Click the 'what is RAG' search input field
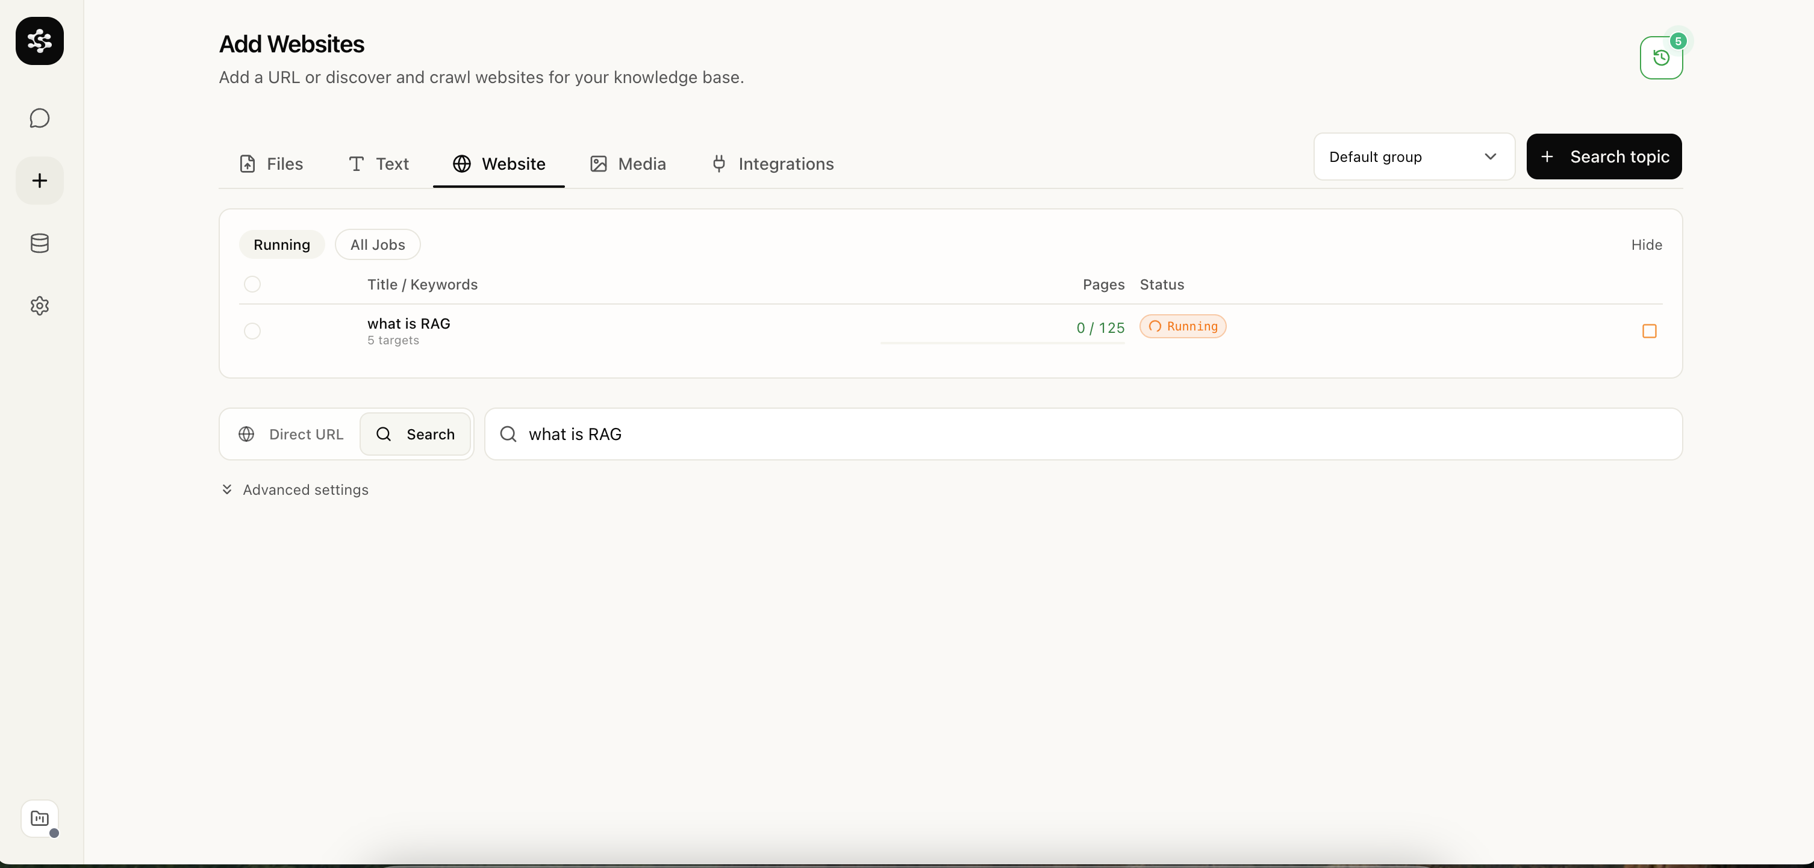This screenshot has width=1814, height=868. pos(1083,435)
